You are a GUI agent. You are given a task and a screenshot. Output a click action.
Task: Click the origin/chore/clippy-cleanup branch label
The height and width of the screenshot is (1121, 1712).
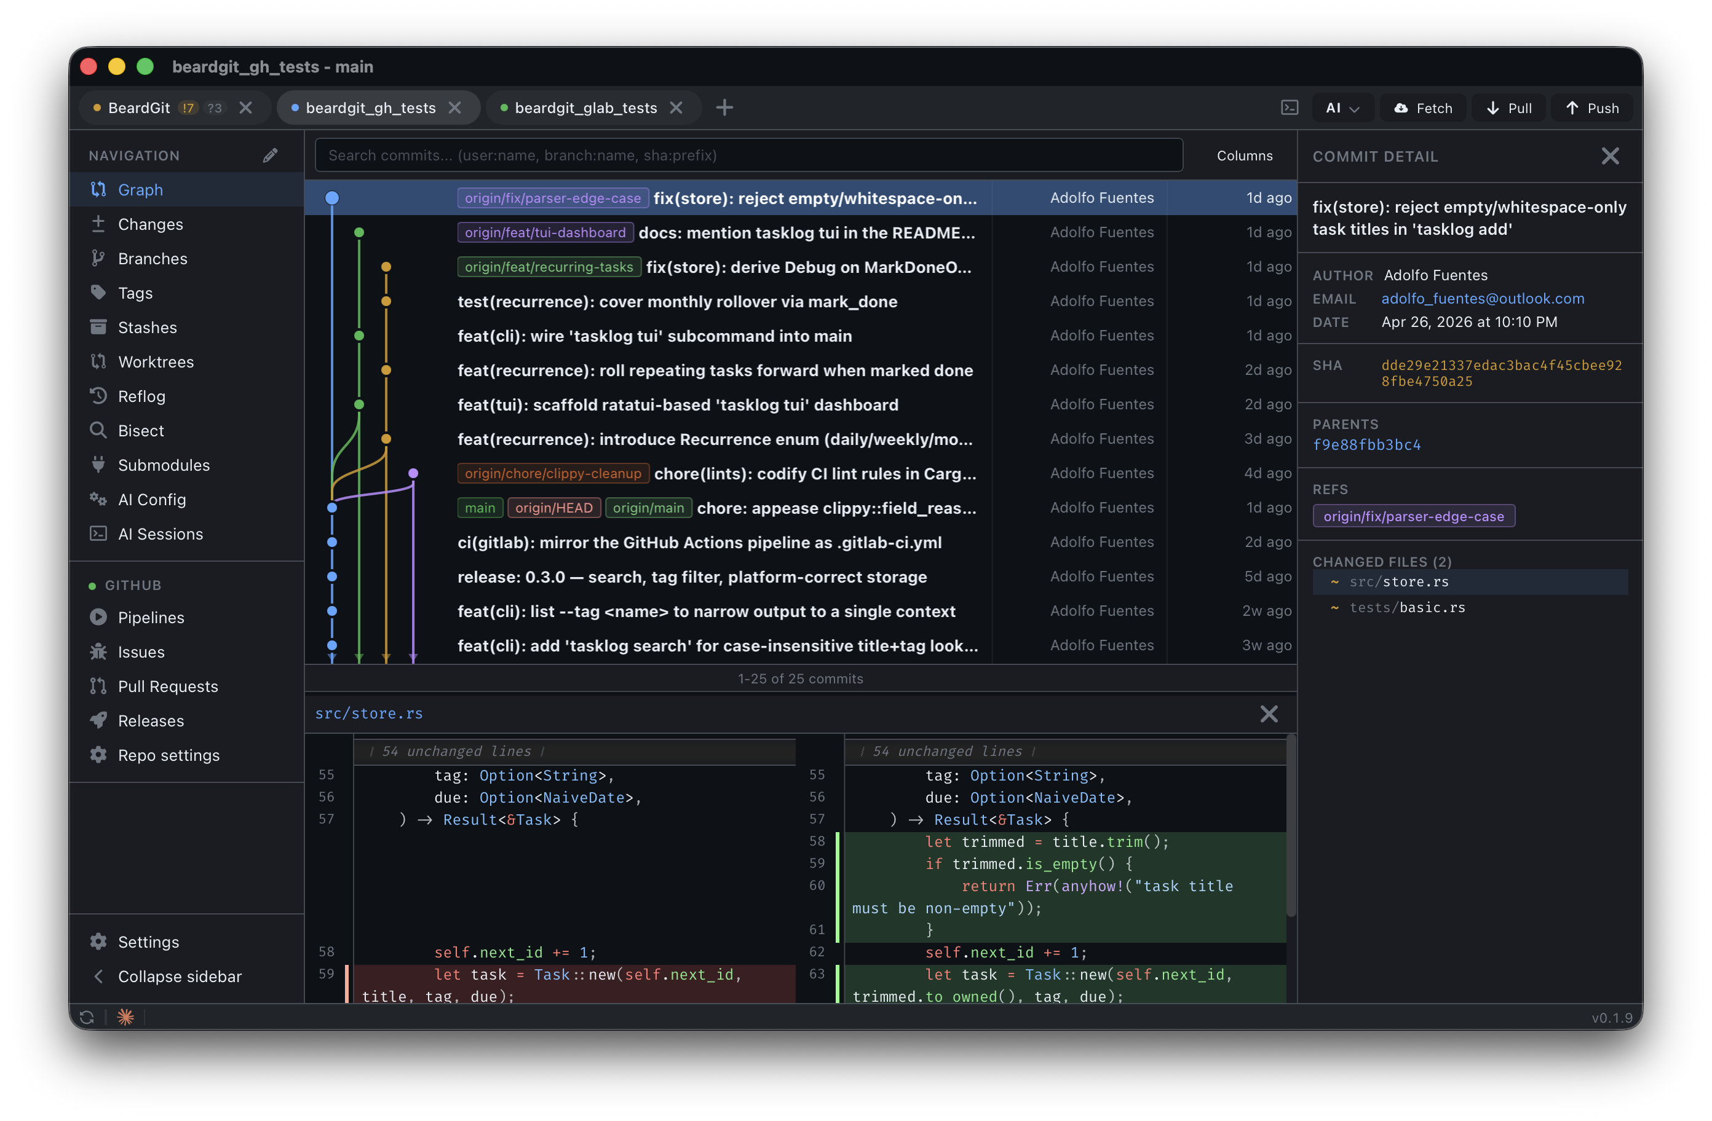[x=552, y=474]
